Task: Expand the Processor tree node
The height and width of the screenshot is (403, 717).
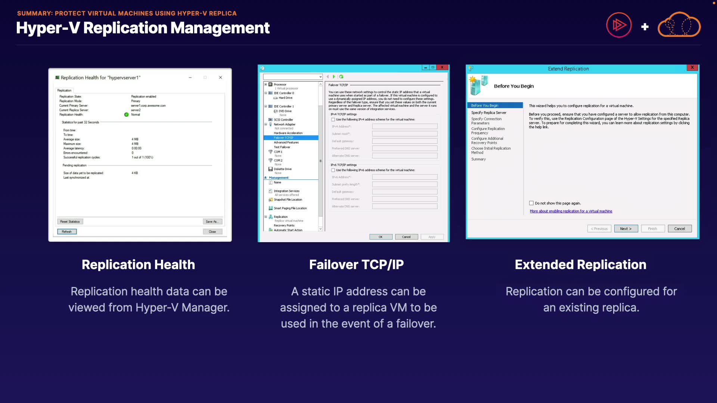Action: pyautogui.click(x=266, y=84)
